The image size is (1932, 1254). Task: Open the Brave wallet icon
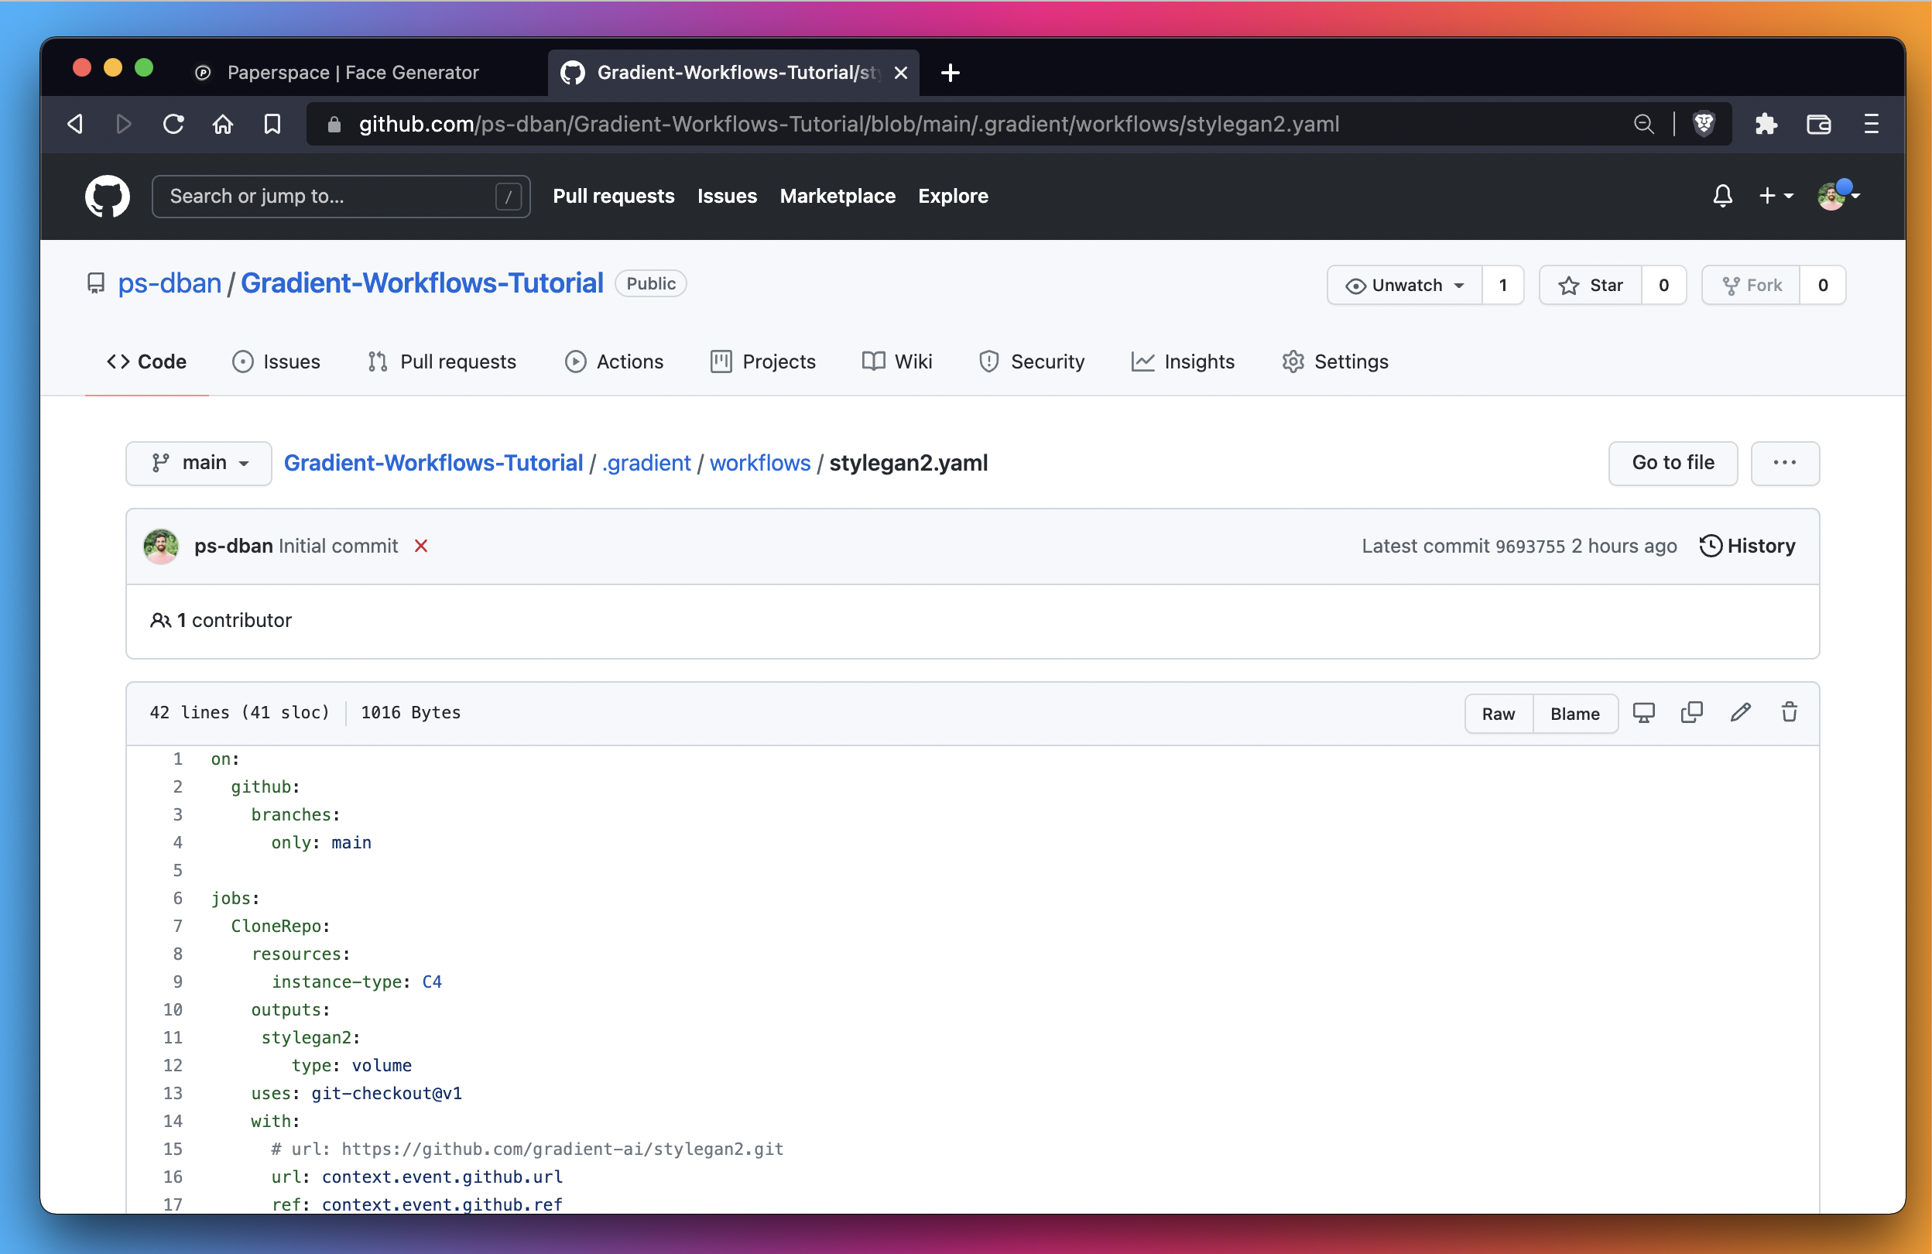(x=1818, y=124)
